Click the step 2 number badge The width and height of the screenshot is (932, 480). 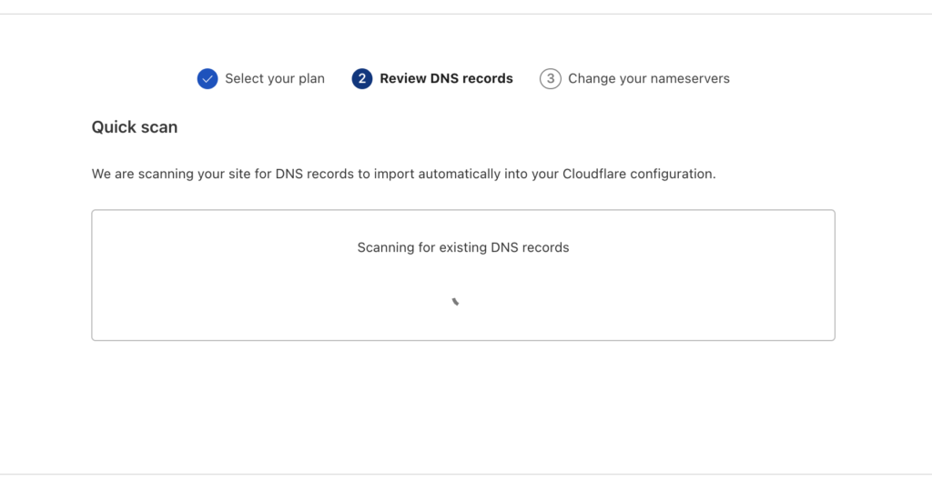pos(362,79)
